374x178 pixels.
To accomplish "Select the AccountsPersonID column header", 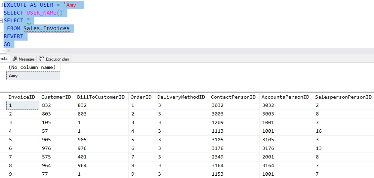I will click(x=285, y=97).
